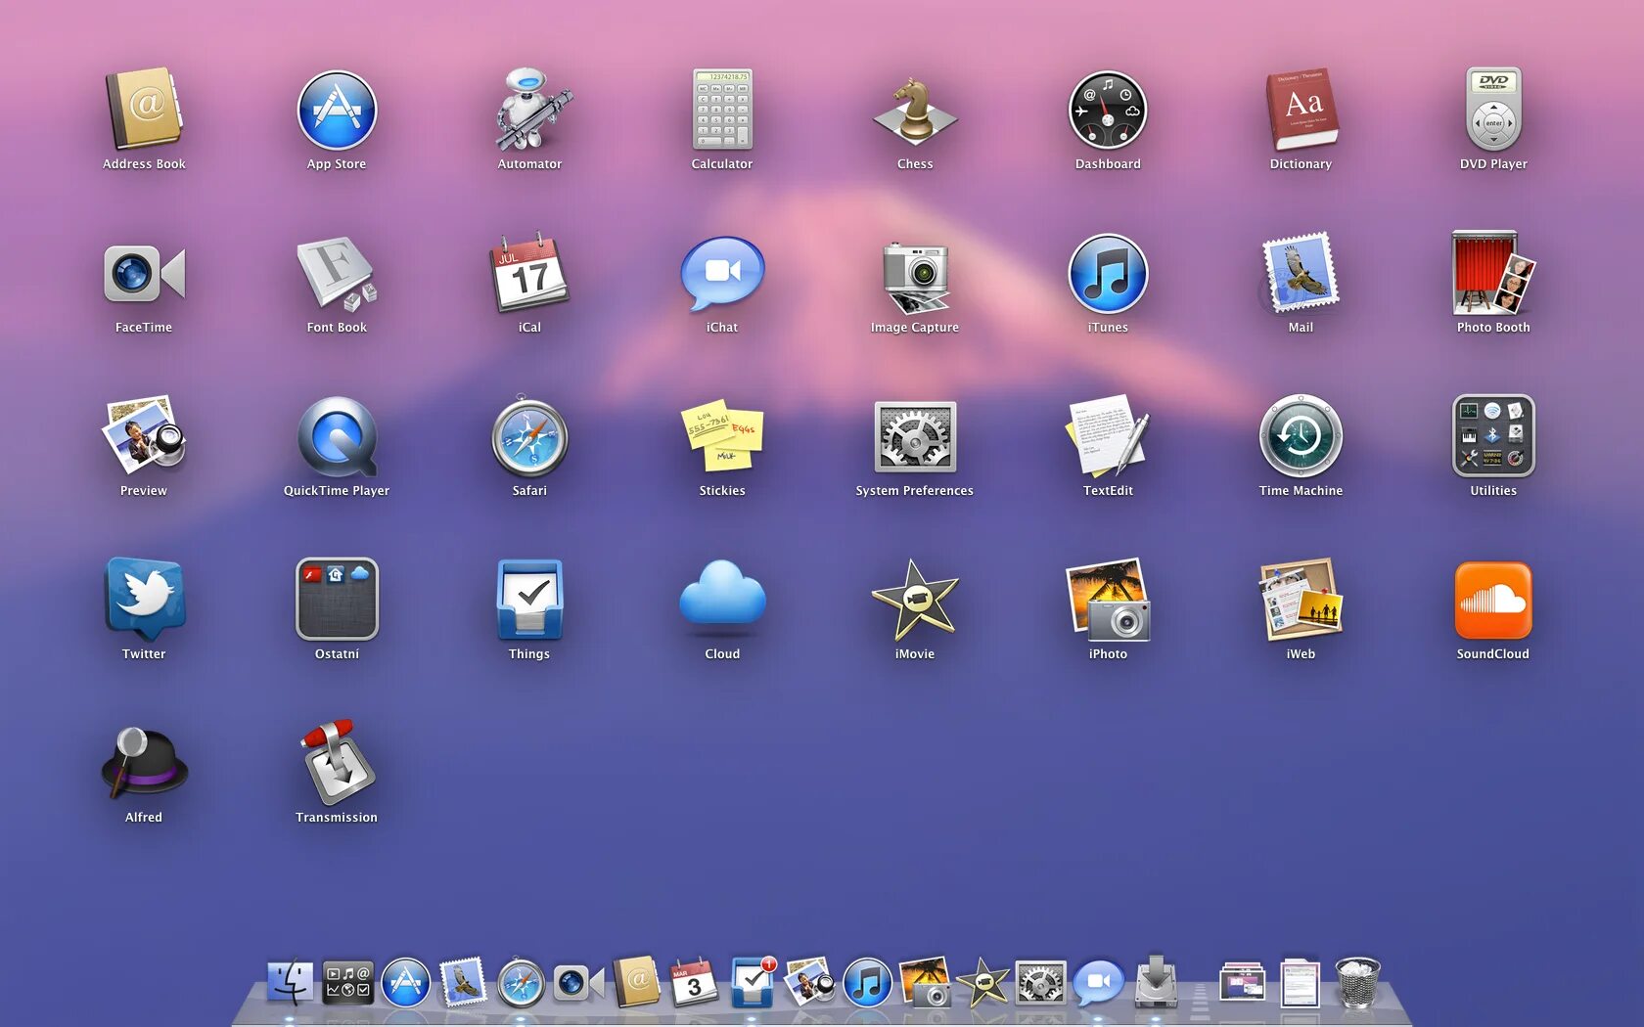Viewport: 1644px width, 1027px height.
Task: Click iChat bubble in the Dock
Action: [1098, 983]
